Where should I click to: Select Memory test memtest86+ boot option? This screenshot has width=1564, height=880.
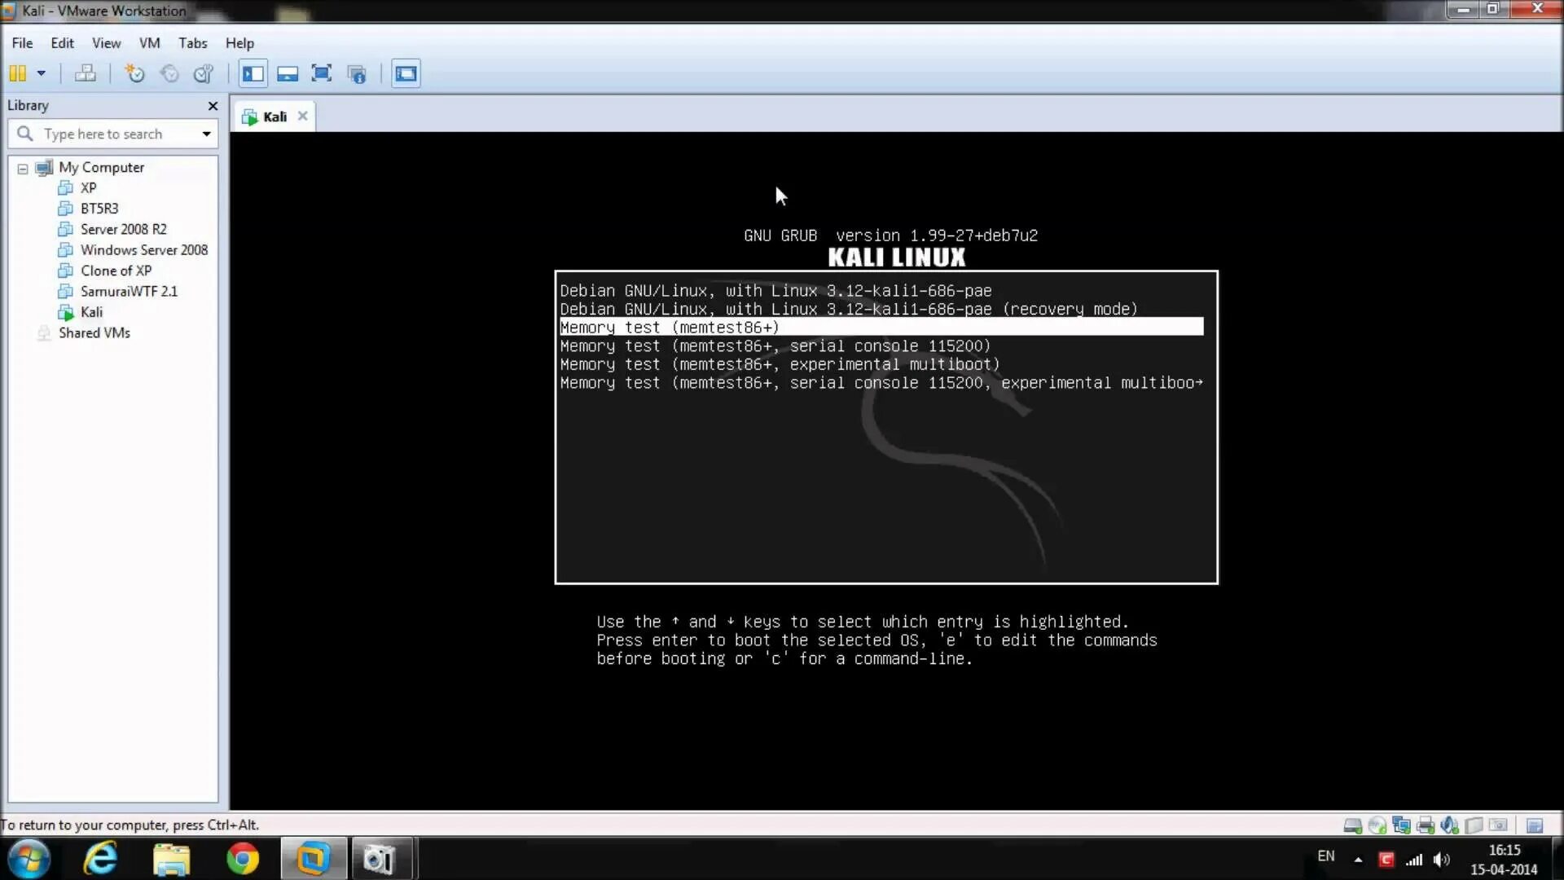coord(881,328)
